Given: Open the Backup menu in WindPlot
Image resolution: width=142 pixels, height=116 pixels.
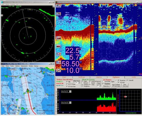Looking at the screenshot, I should coord(36,66).
